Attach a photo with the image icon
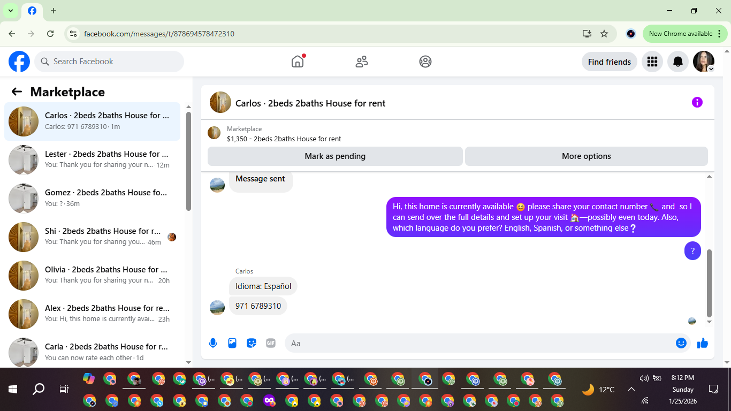731x411 pixels. coord(232,343)
